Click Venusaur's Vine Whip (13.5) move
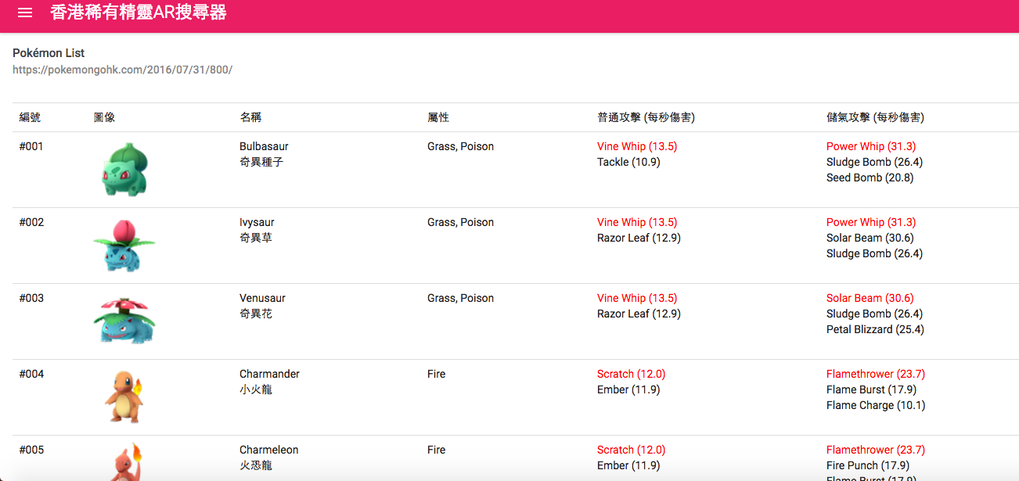 pos(637,298)
